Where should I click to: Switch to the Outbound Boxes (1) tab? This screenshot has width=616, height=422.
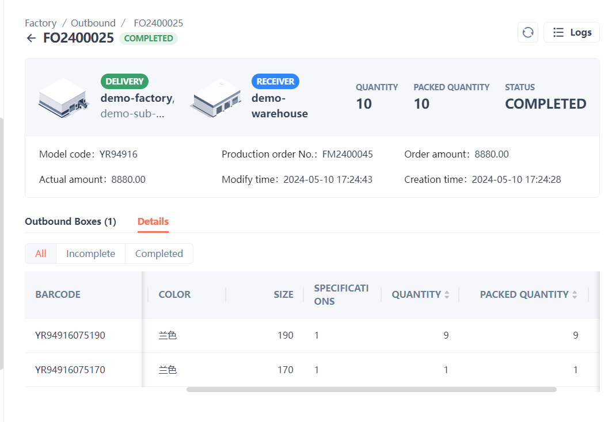point(70,221)
